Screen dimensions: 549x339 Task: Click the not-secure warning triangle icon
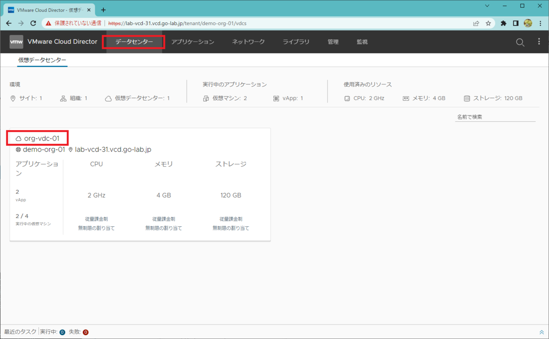48,23
